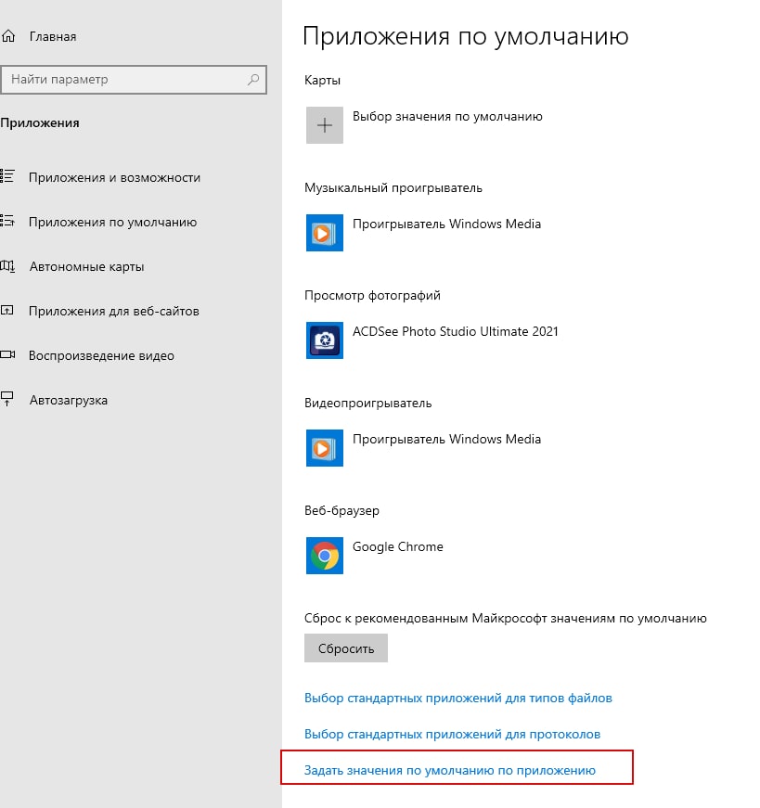
Task: Click the Автономные карты map icon
Action: pyautogui.click(x=7, y=266)
